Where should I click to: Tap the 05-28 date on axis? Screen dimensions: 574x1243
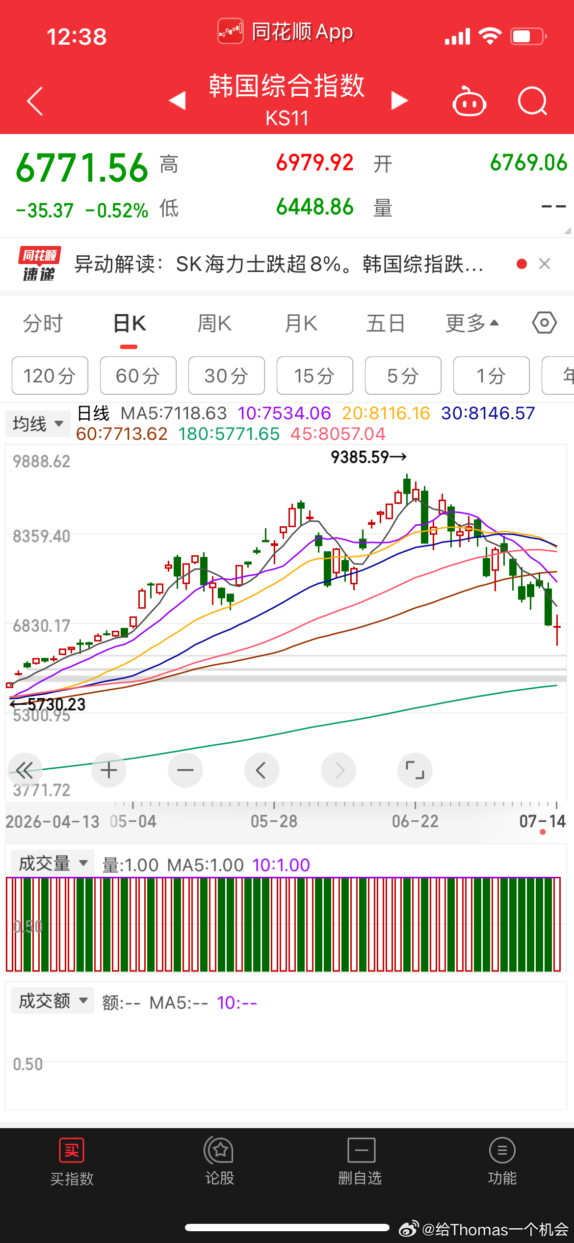pos(274,821)
